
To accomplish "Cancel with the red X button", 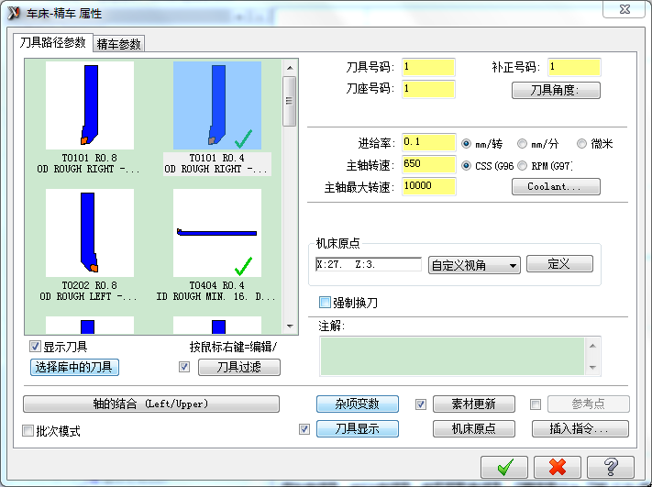I will tap(558, 467).
